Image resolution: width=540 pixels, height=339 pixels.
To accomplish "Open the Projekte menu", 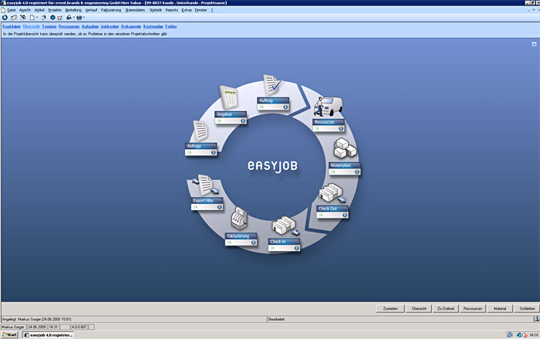I will (55, 10).
